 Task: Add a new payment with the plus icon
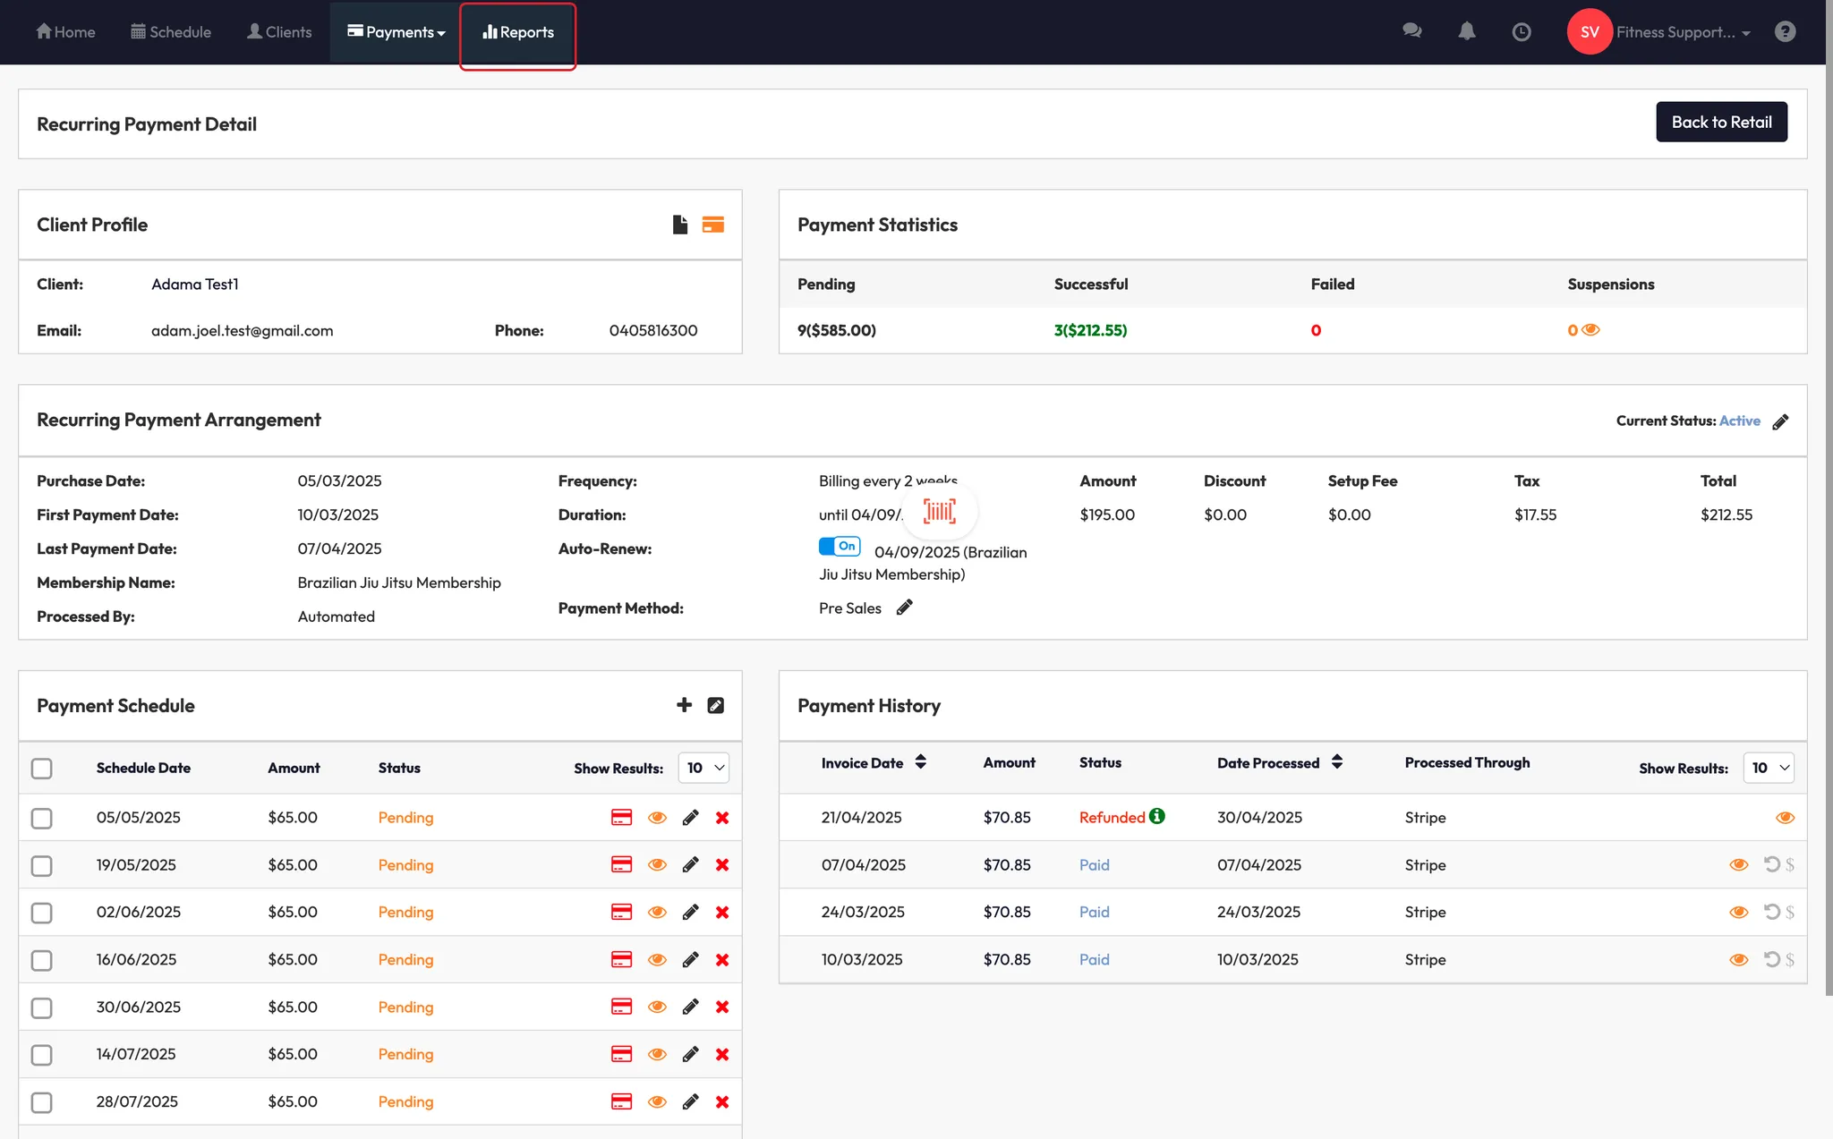[x=685, y=705]
